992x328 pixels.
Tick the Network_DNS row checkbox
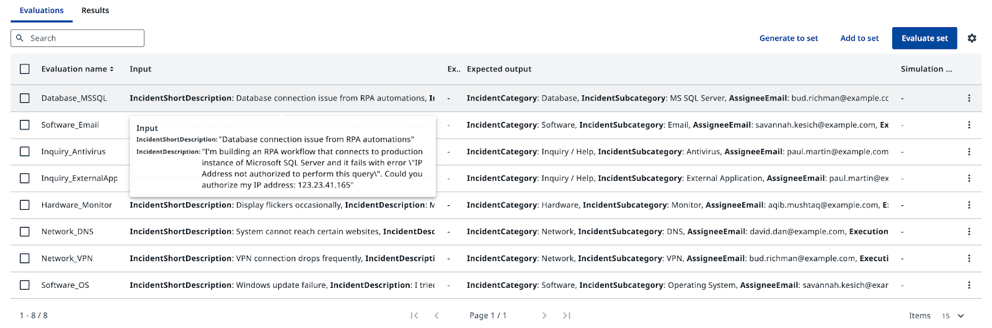25,231
